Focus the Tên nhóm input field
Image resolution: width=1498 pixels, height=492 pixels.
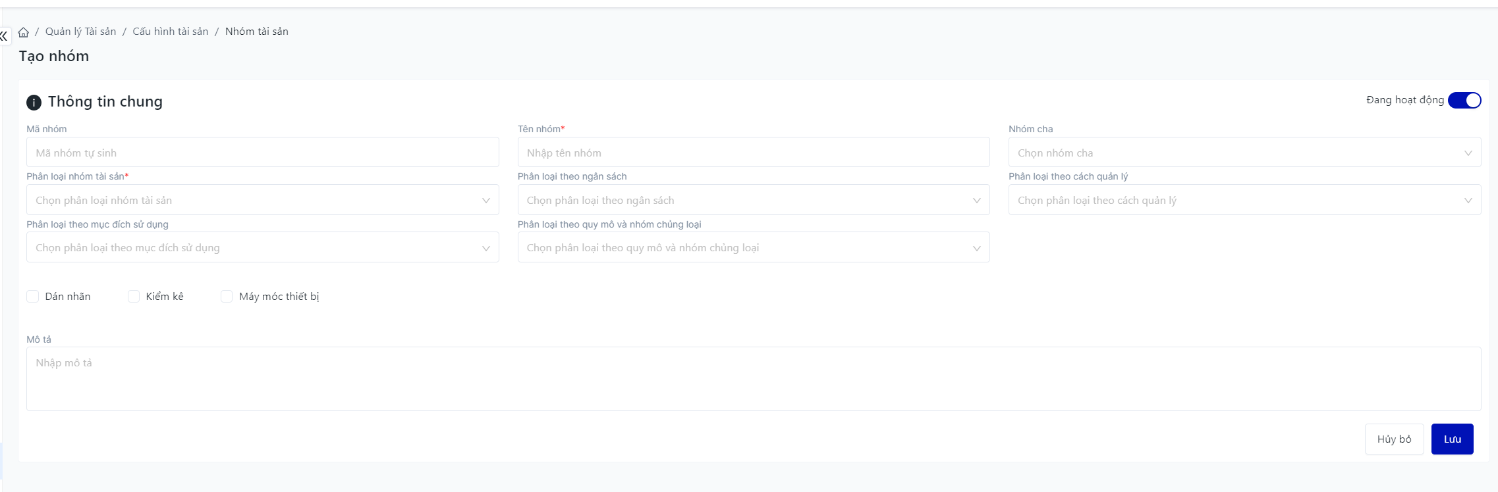click(x=753, y=153)
